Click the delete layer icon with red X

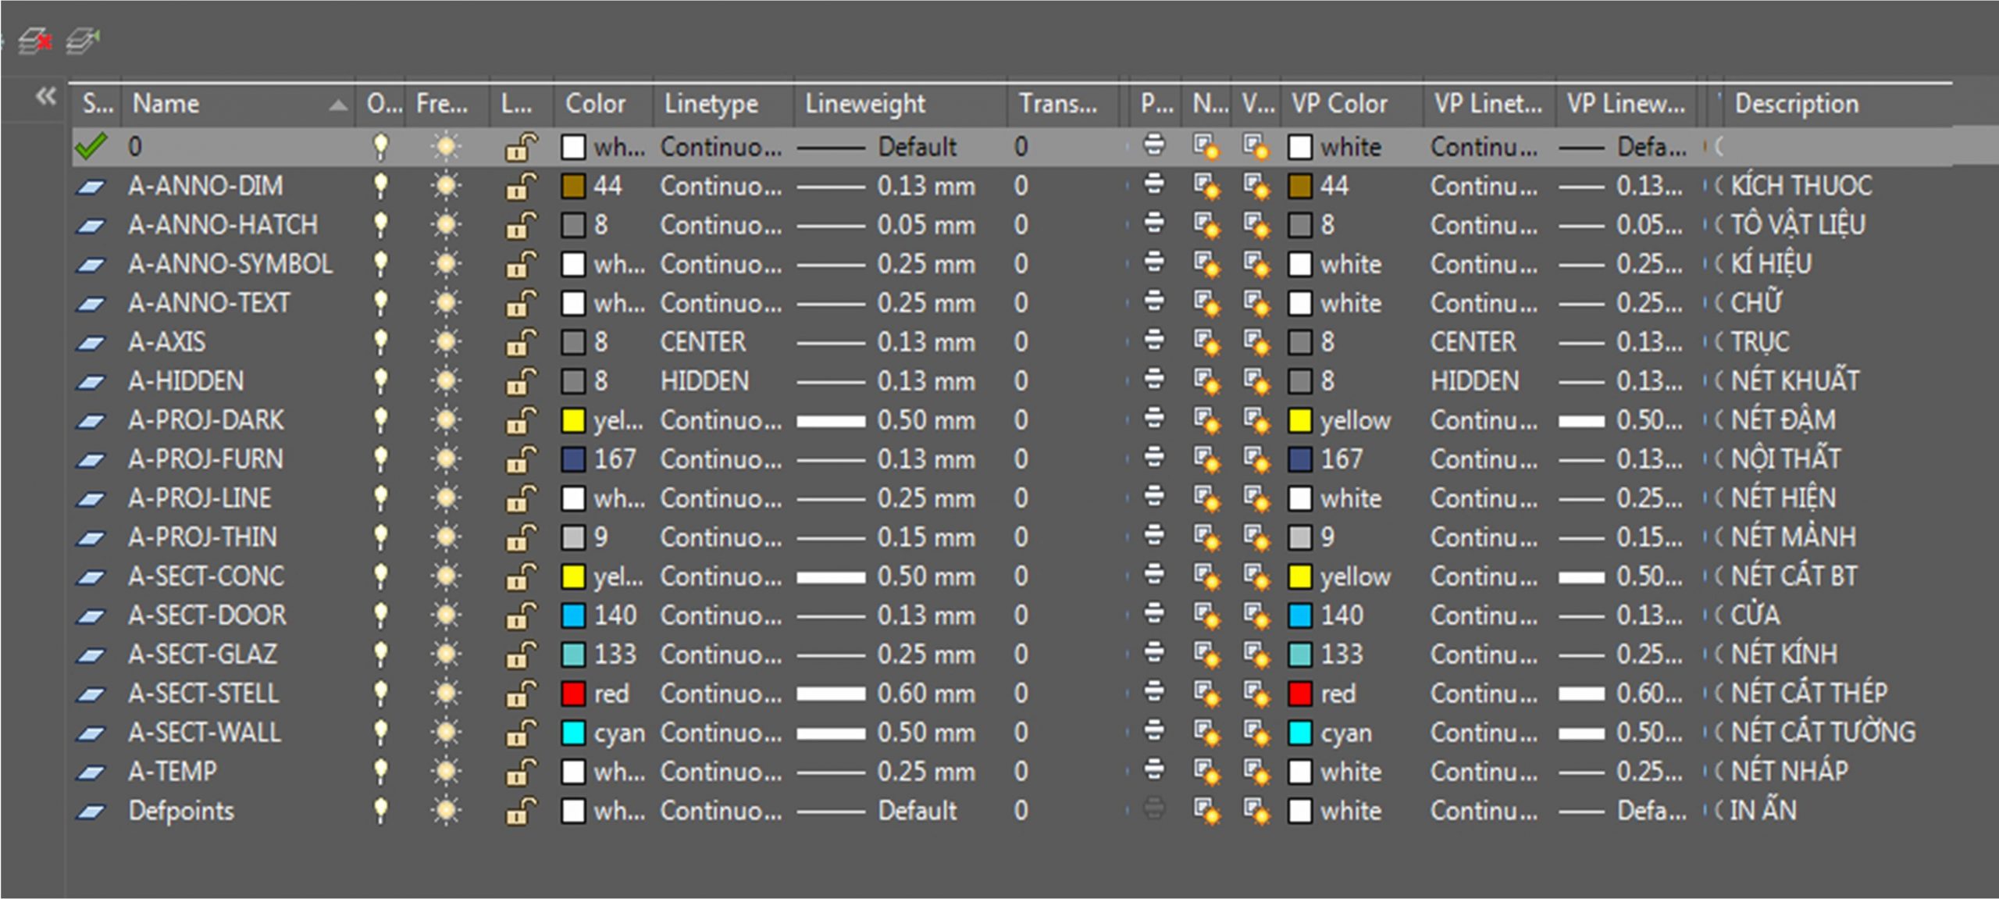(35, 40)
